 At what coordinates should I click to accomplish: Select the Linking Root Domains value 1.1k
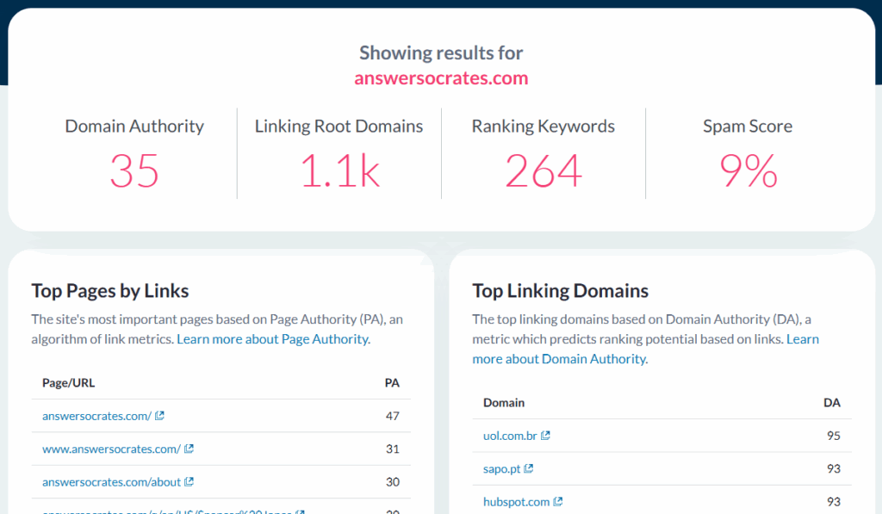coord(339,170)
